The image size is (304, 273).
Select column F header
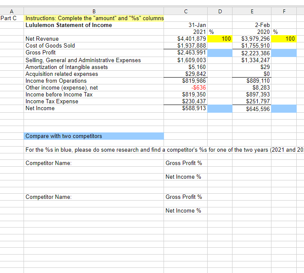tap(284, 11)
